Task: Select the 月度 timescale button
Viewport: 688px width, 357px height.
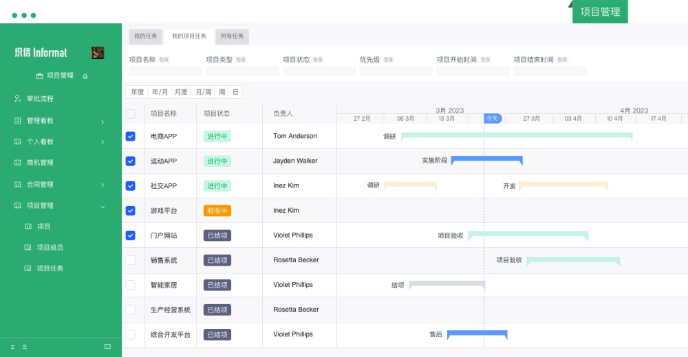Action: pos(181,92)
